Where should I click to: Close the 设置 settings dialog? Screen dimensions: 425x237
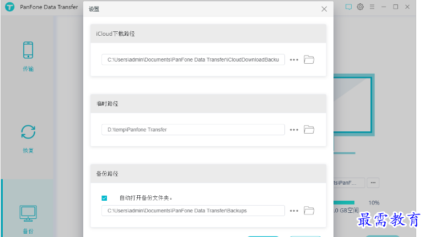click(x=324, y=9)
